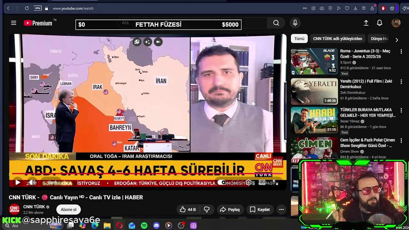The width and height of the screenshot is (409, 230).
Task: Save the video with Kaydet
Action: click(x=260, y=210)
